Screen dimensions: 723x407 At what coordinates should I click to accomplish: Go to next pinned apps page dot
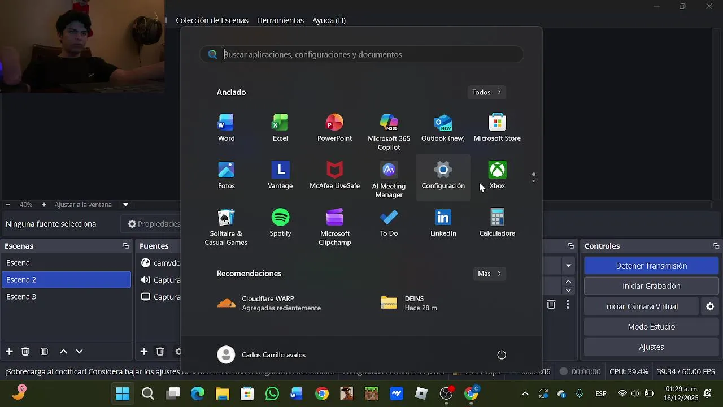(534, 181)
